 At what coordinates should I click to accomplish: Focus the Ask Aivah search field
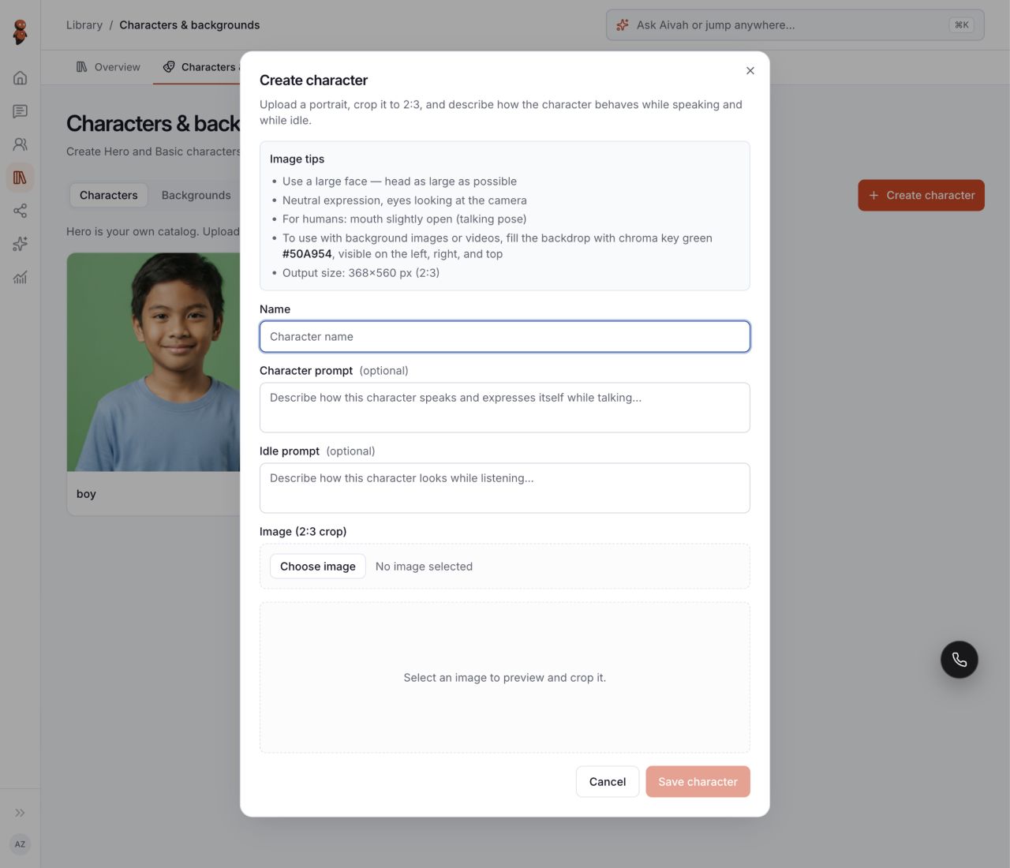tap(795, 25)
